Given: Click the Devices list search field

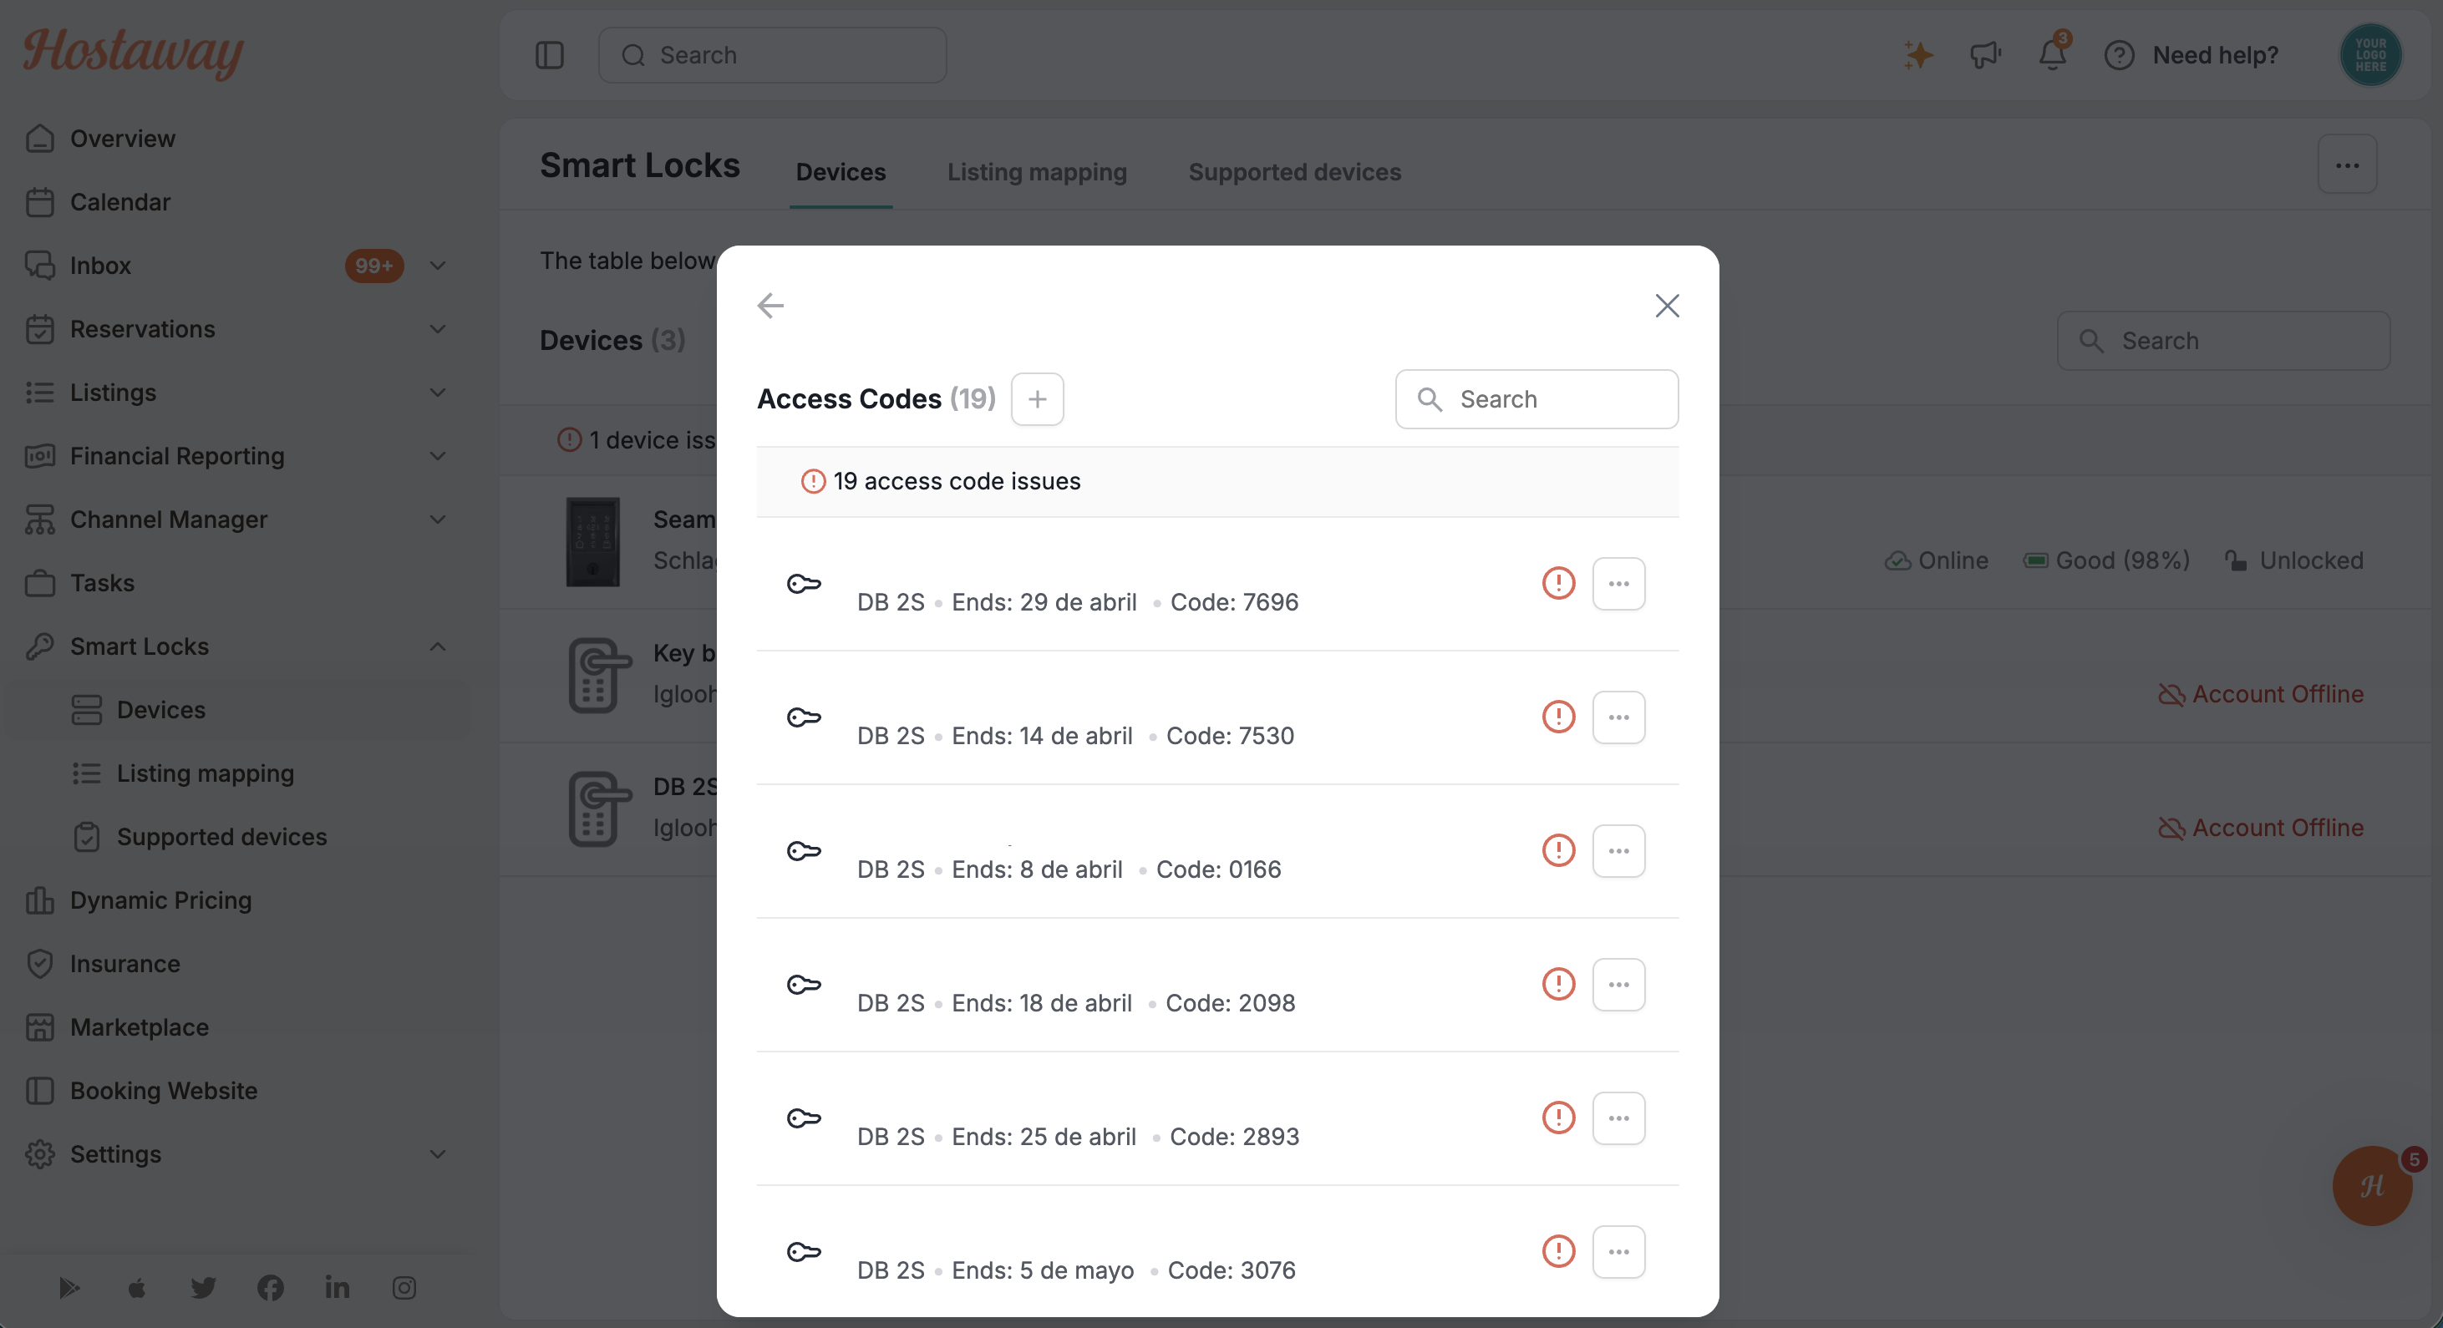Looking at the screenshot, I should [2223, 340].
